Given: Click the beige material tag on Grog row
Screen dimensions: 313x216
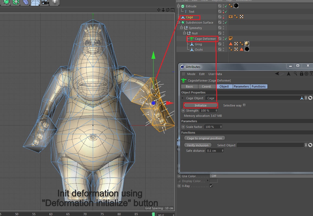Looking at the screenshot, I should [x=247, y=44].
